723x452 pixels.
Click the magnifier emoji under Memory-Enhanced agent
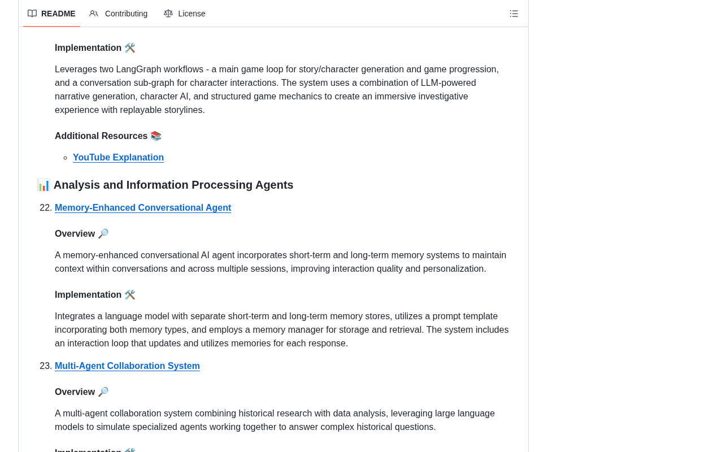point(103,234)
